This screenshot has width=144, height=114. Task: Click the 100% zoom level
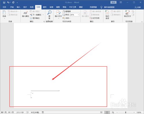click(139, 112)
